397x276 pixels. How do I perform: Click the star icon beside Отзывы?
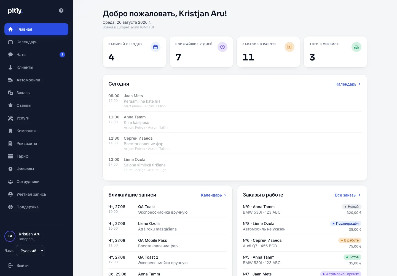click(x=10, y=105)
